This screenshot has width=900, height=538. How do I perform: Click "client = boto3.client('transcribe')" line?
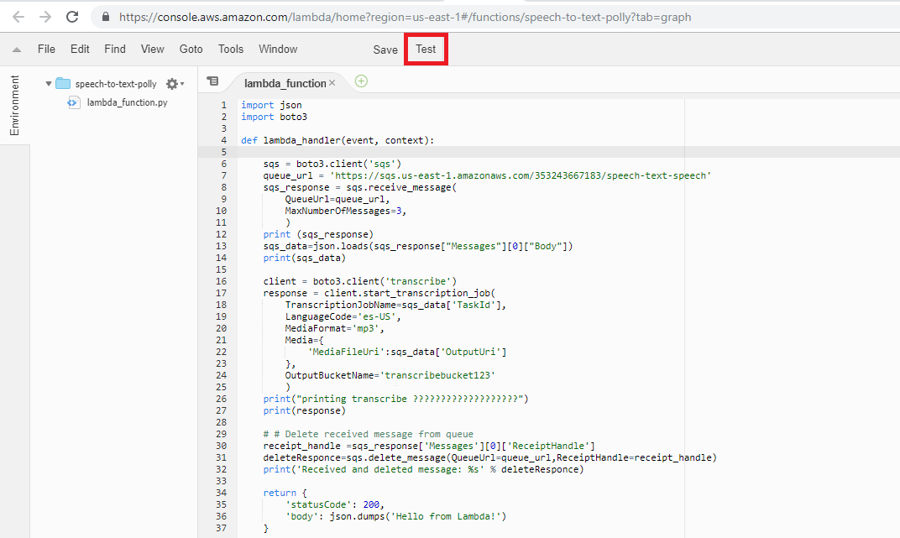point(360,282)
